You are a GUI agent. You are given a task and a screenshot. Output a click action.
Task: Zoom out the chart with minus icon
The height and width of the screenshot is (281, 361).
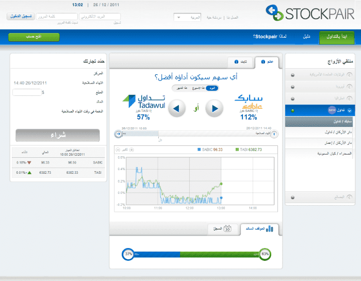coord(118,150)
